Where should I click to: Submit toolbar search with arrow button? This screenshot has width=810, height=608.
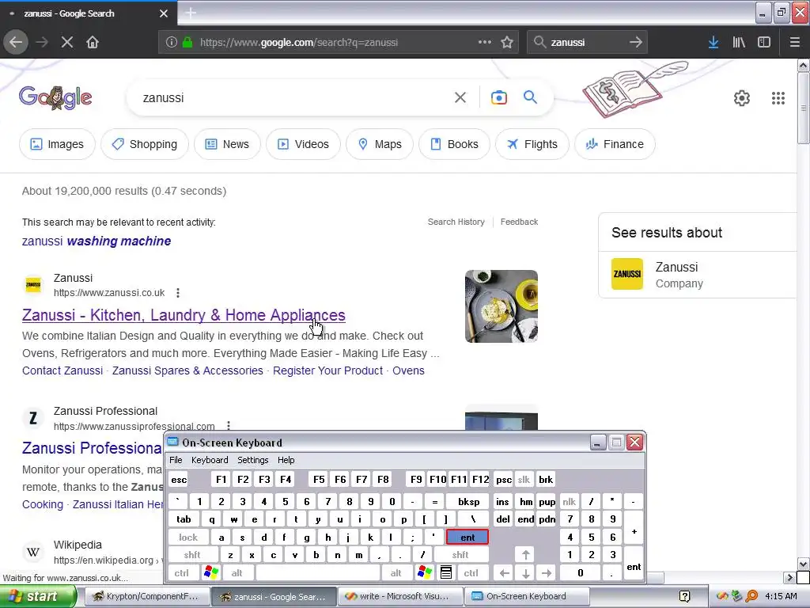(636, 42)
